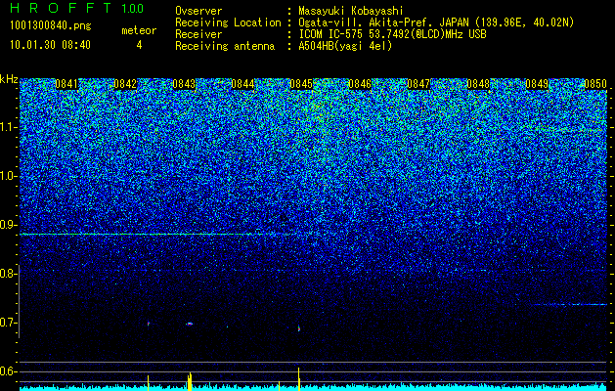Click the 0849 time marker
The image size is (615, 391).
(x=537, y=84)
